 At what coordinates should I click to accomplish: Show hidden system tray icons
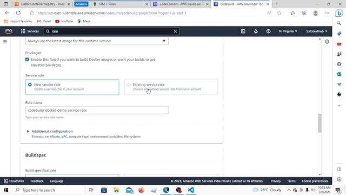click(x=289, y=190)
